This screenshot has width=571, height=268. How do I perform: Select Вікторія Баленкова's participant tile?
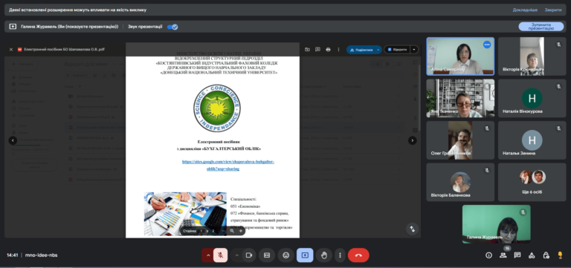click(x=460, y=182)
